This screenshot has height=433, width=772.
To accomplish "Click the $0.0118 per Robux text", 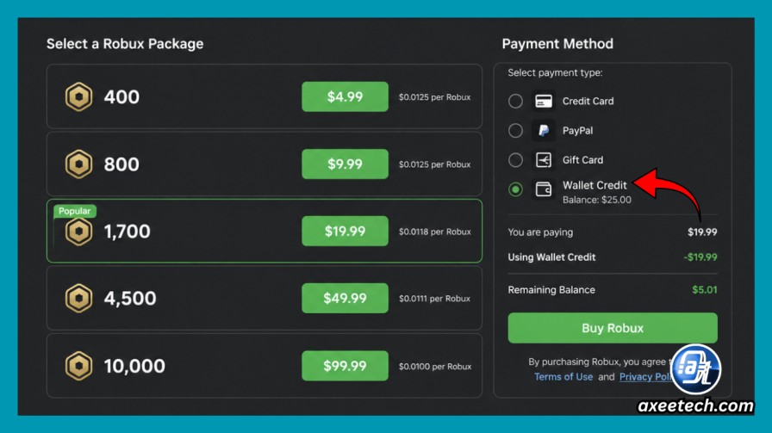I will click(x=435, y=232).
